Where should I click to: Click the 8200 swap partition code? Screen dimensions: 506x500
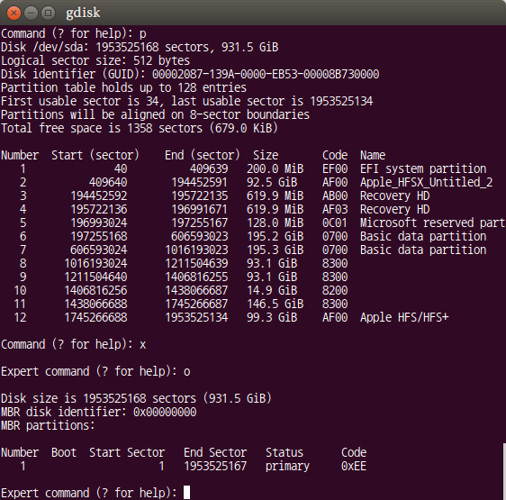[x=335, y=290]
